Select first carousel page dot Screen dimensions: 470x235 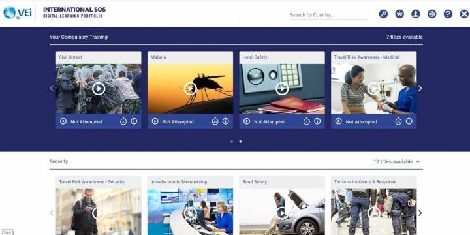(232, 142)
